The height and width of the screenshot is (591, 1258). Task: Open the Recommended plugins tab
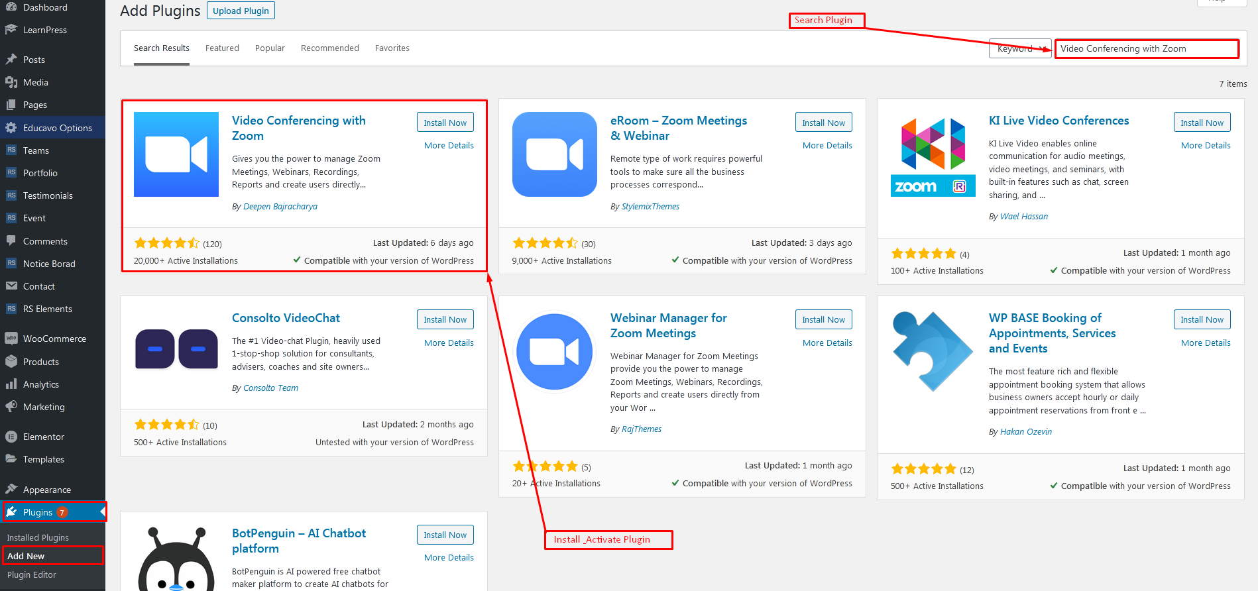tap(330, 48)
